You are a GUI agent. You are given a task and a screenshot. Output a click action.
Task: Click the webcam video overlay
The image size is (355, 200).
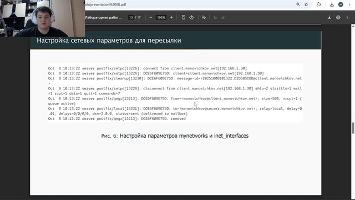pos(43,18)
